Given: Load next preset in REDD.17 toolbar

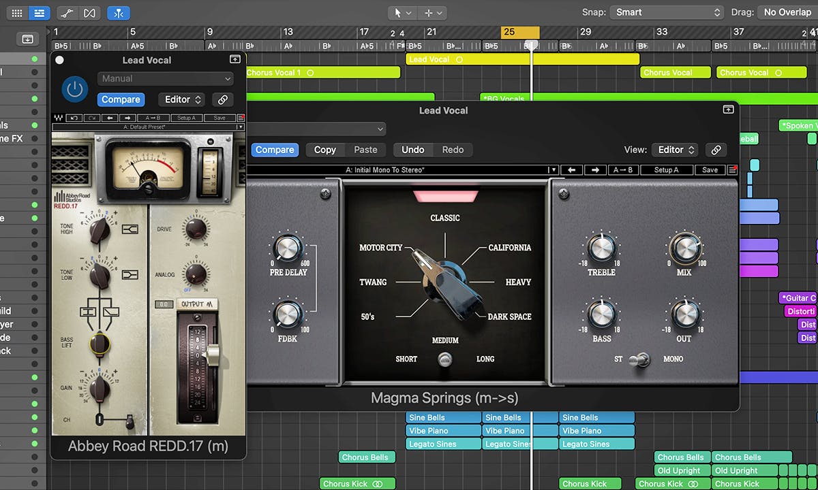Looking at the screenshot, I should point(127,118).
